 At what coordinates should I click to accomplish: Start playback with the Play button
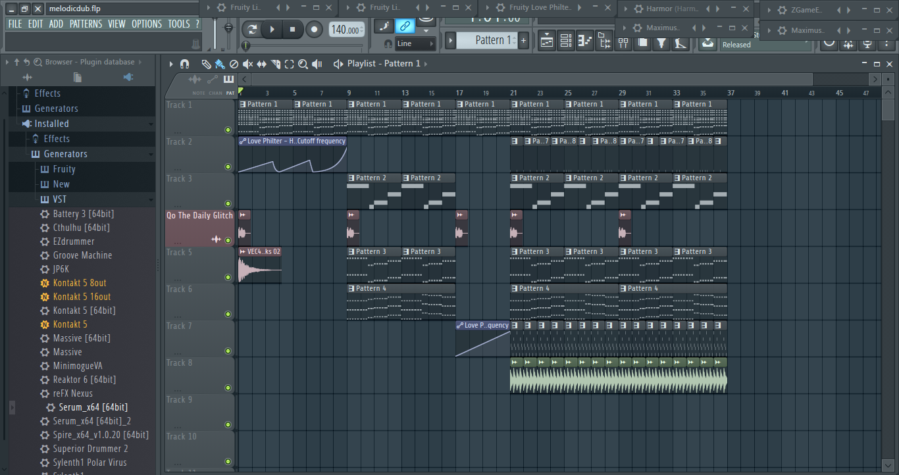tap(272, 29)
